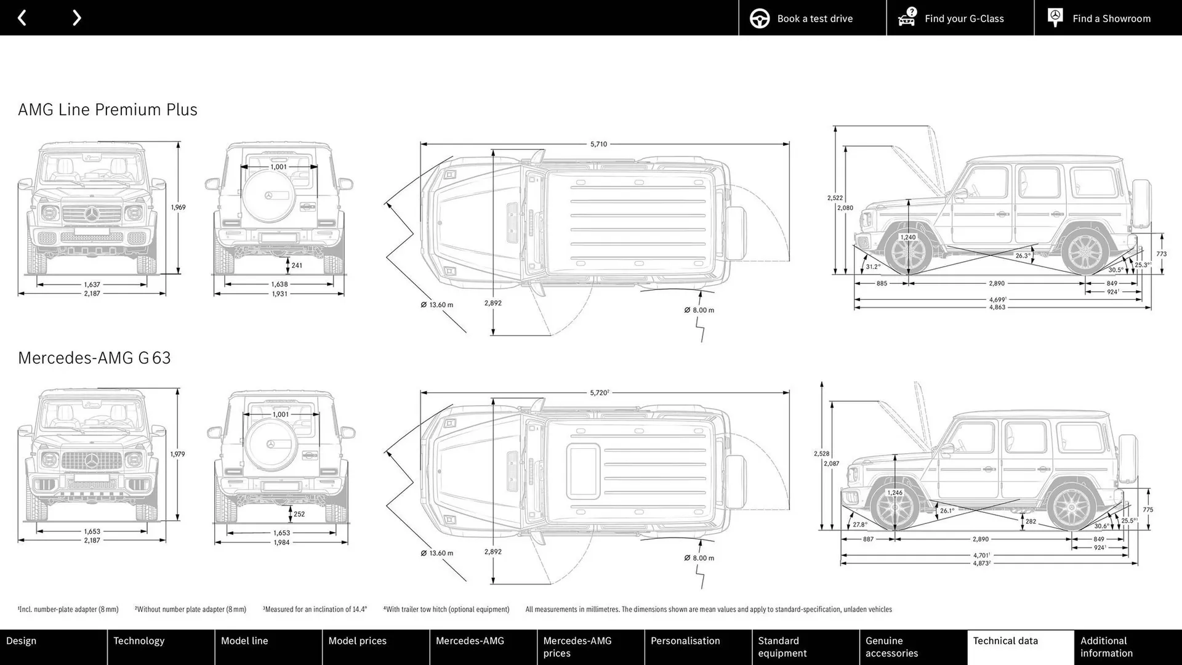Click the car with question mark icon
The width and height of the screenshot is (1182, 665).
click(906, 19)
